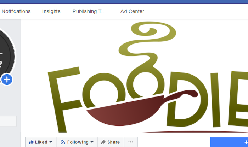This screenshot has height=147, width=248.
Task: Click the blue Facebook top bar
Action: click(124, 1)
